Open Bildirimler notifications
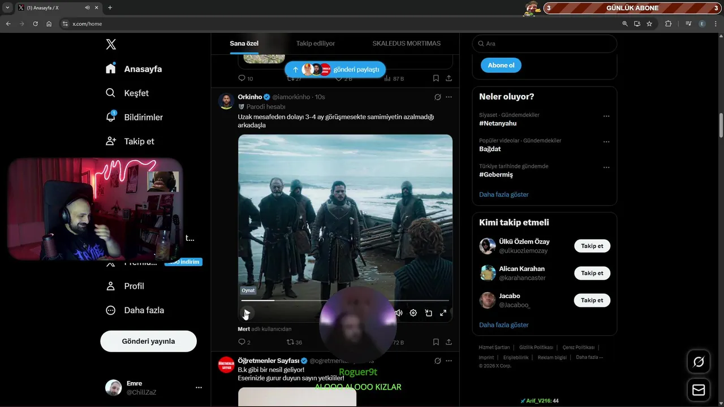 [134, 117]
